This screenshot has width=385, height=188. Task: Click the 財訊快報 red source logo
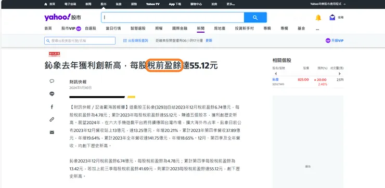(x=54, y=54)
